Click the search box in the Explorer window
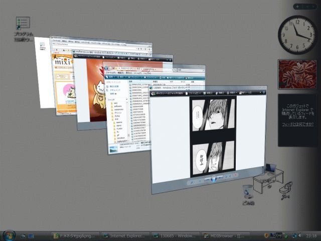This screenshot has height=241, width=321. 190,70
